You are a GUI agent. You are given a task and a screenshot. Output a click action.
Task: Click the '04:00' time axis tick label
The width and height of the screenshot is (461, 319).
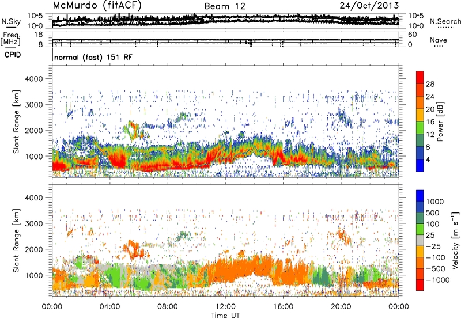point(109,307)
